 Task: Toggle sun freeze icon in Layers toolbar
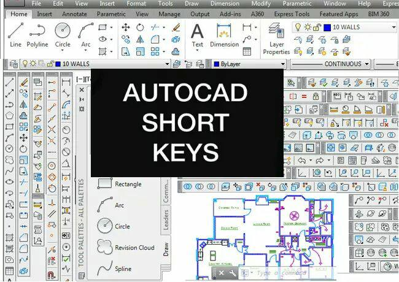(x=33, y=64)
